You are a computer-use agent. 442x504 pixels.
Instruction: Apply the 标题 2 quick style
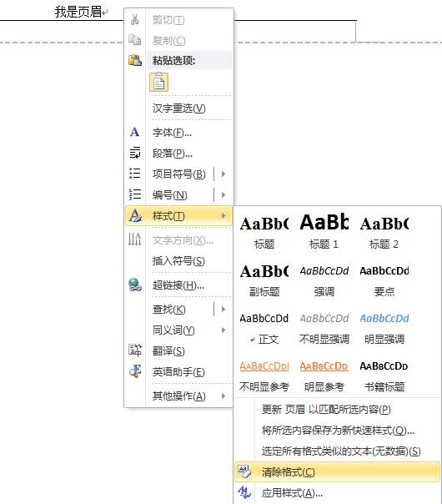[x=384, y=232]
